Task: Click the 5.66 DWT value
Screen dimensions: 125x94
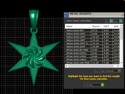Action: [106, 53]
